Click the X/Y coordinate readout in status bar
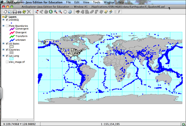Image resolution: width=186 pixels, height=126 pixels. click(19, 124)
